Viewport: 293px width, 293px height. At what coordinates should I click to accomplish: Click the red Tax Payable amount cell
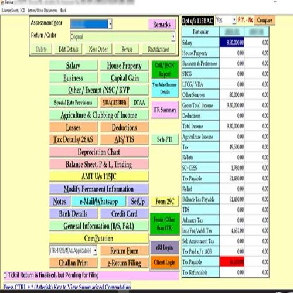[231, 262]
